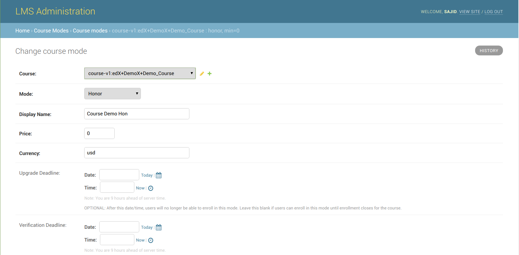Navigate to Course Modes app breadcrumb

pyautogui.click(x=51, y=30)
